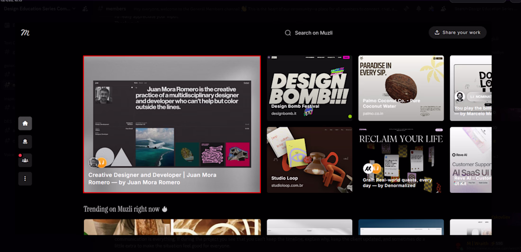This screenshot has width=521, height=252.
Task: Click 'Grail: Real-world quests, every day' title
Action: pos(397,182)
